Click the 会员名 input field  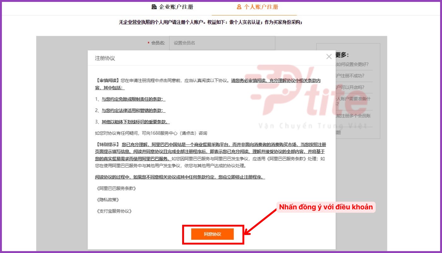pos(222,43)
